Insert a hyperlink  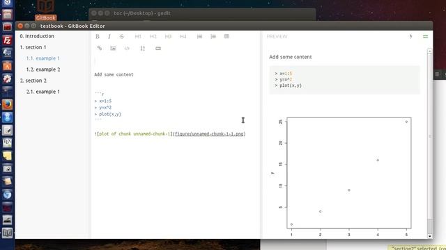tap(99, 48)
